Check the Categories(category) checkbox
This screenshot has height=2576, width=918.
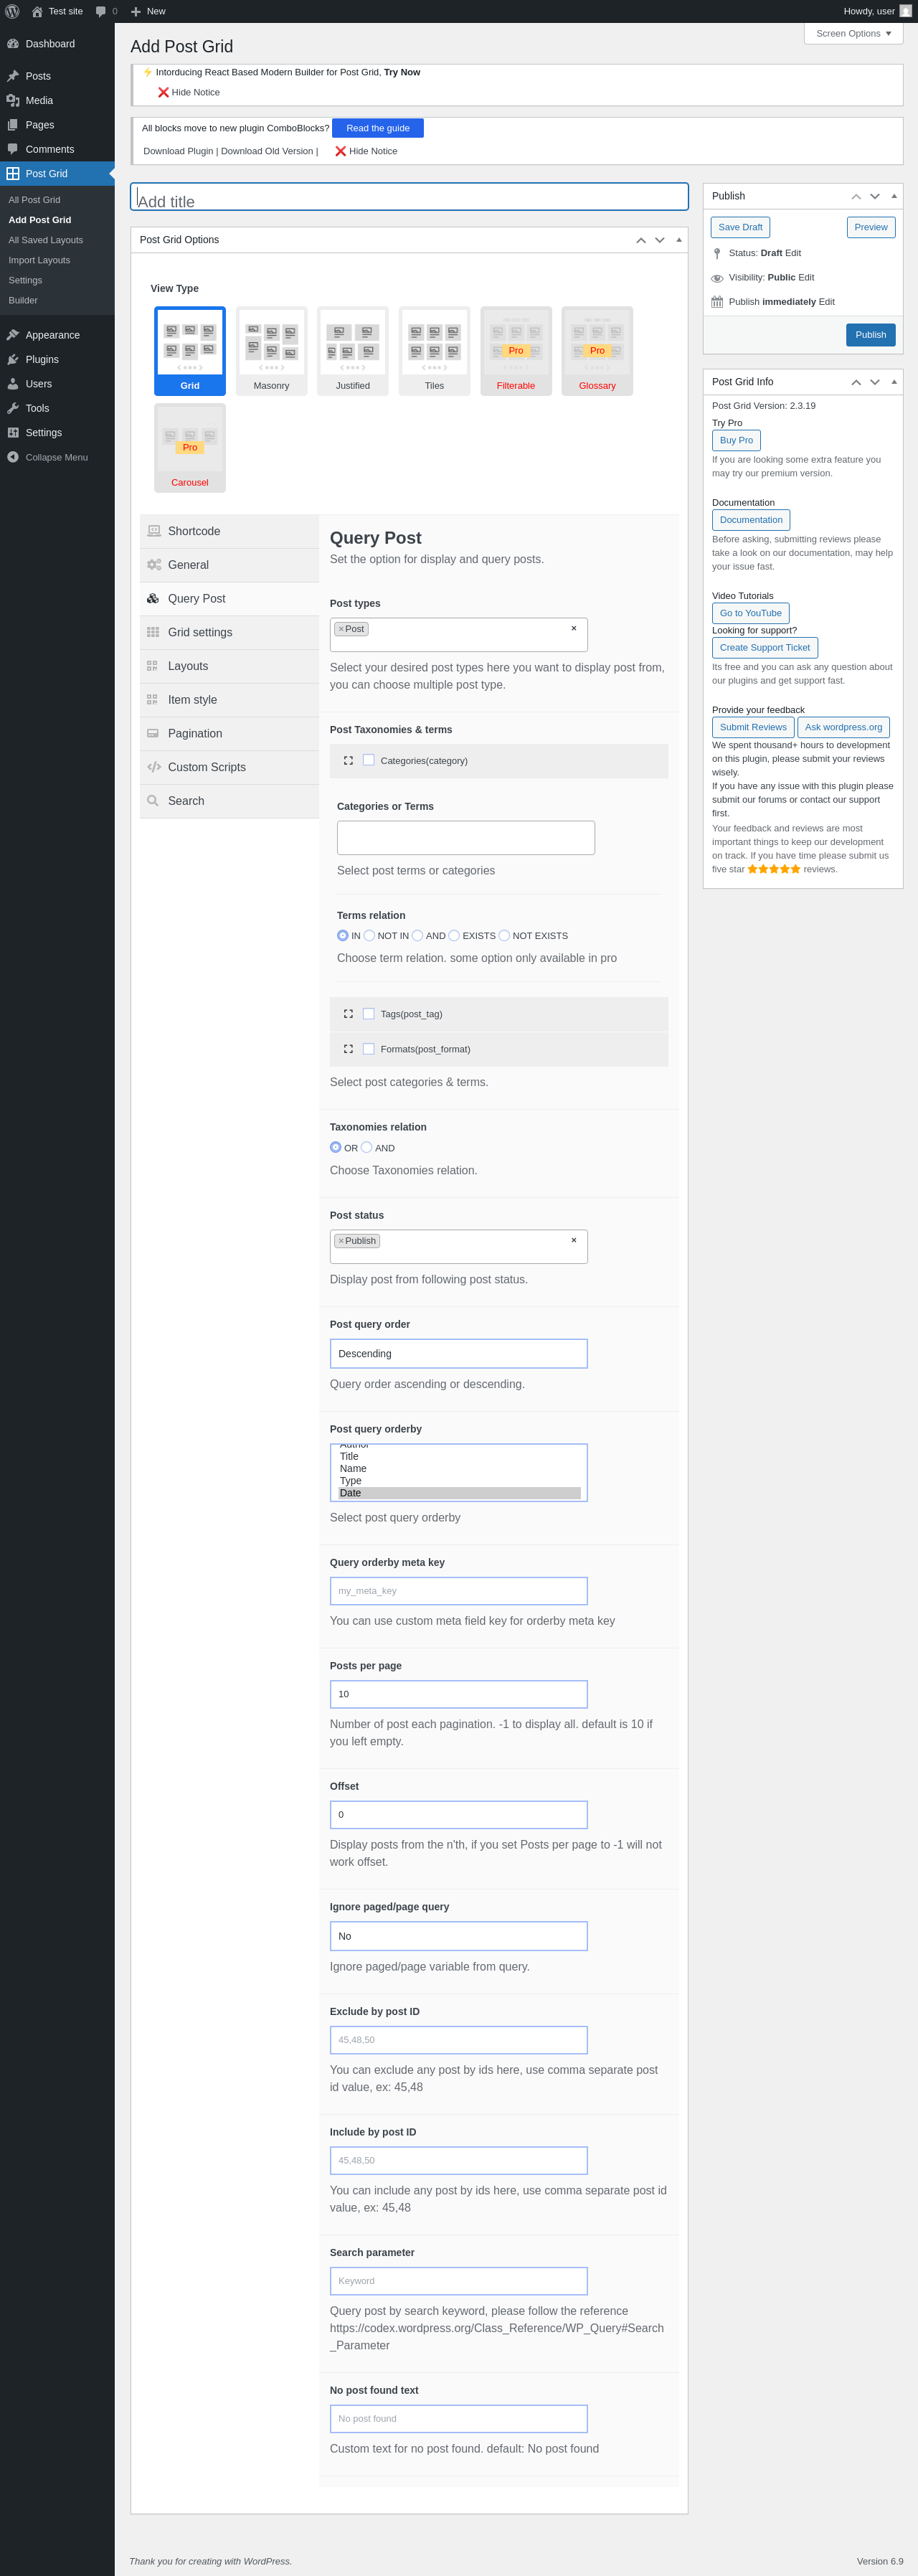pyautogui.click(x=369, y=760)
